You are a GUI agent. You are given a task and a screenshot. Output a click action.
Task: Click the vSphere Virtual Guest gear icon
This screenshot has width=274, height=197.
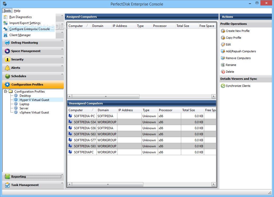[16, 112]
